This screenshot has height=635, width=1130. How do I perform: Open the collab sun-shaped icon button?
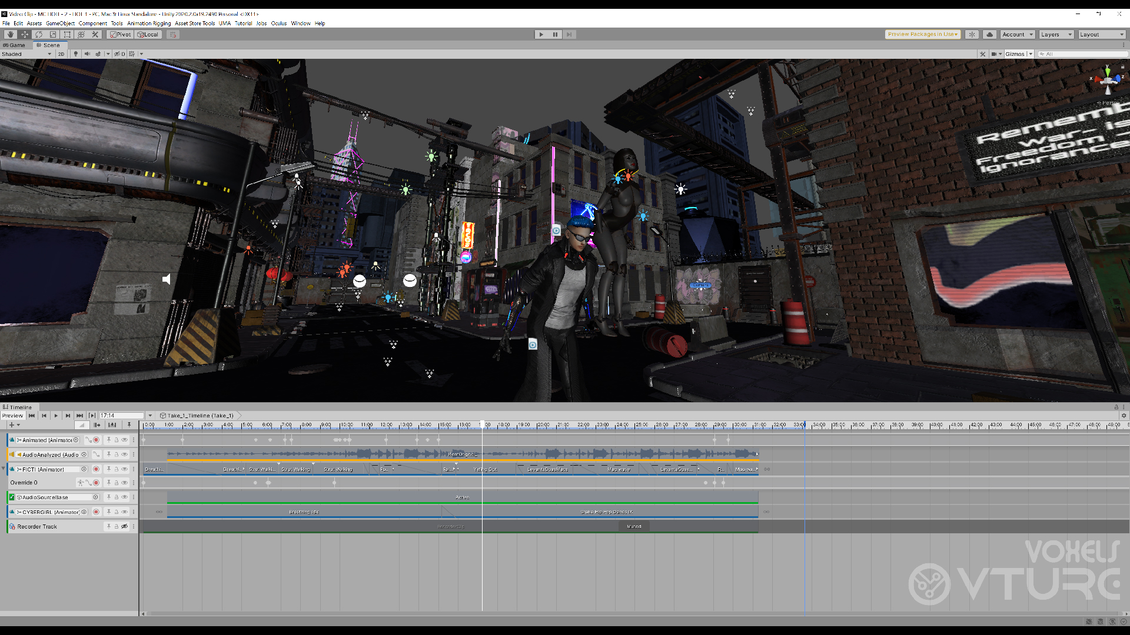(972, 35)
